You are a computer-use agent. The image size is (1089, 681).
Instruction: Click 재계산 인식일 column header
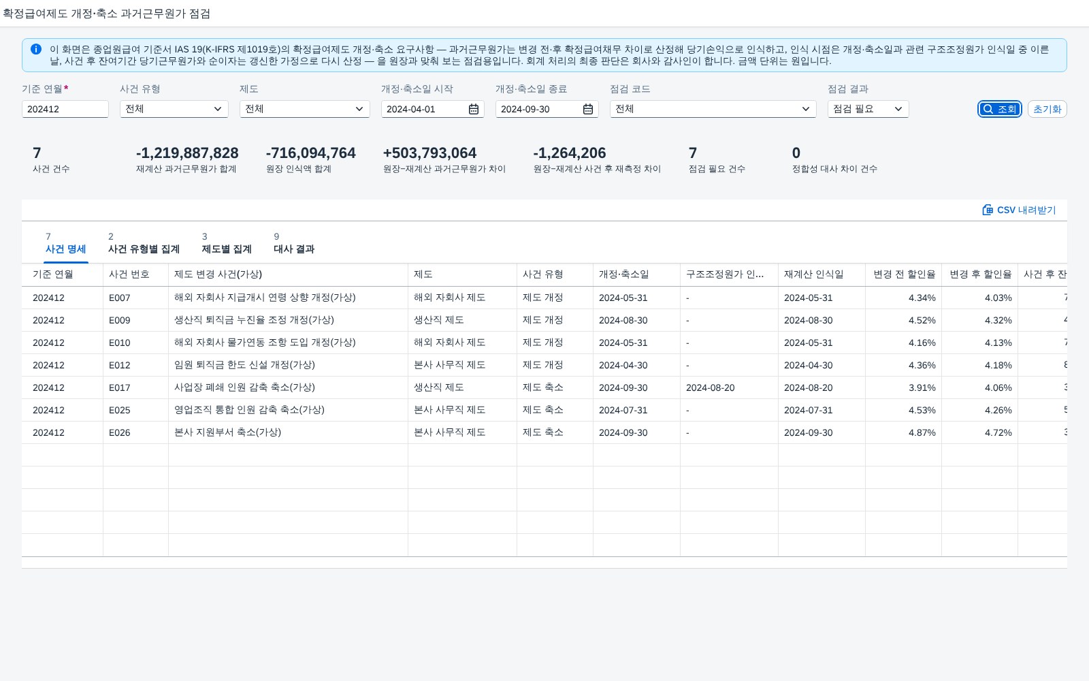pyautogui.click(x=822, y=274)
